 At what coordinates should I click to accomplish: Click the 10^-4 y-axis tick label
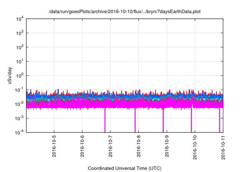(19, 132)
